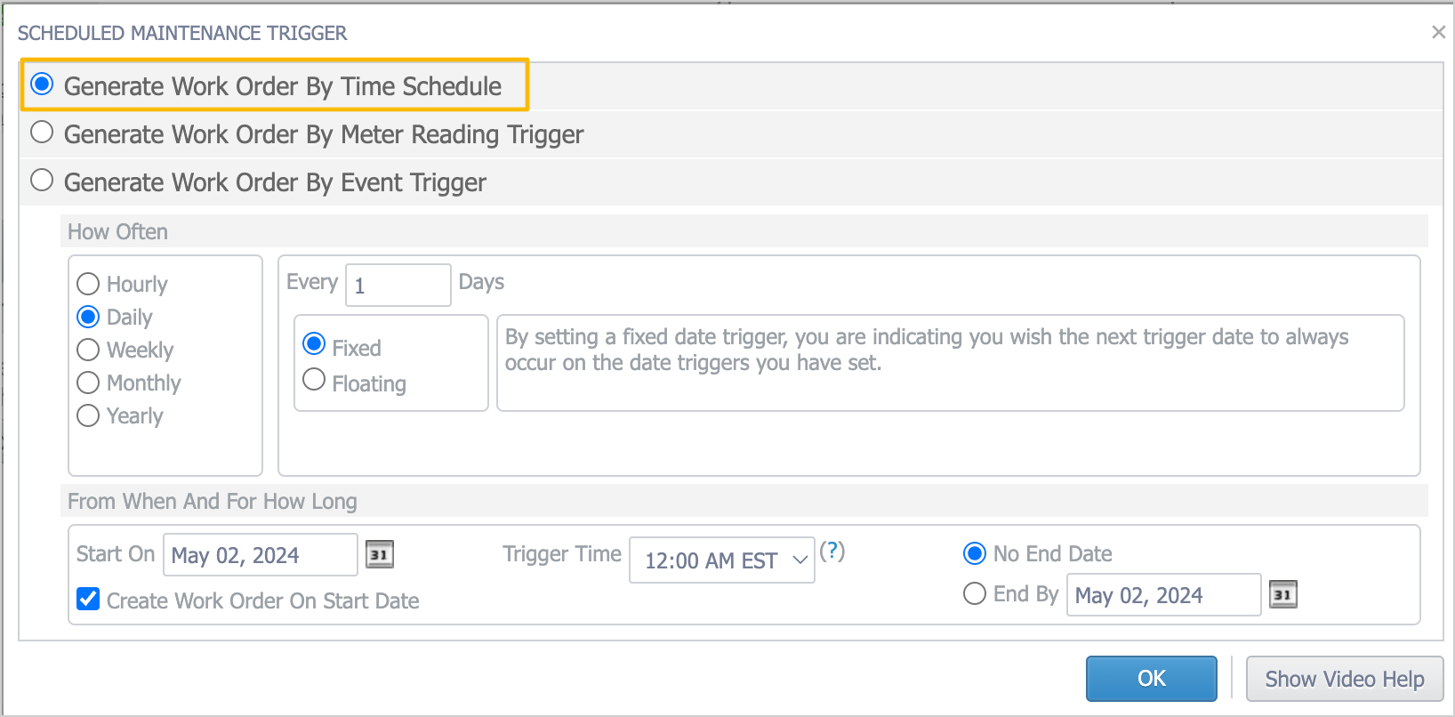Click the Every Days number input
The image size is (1455, 717).
click(x=398, y=285)
